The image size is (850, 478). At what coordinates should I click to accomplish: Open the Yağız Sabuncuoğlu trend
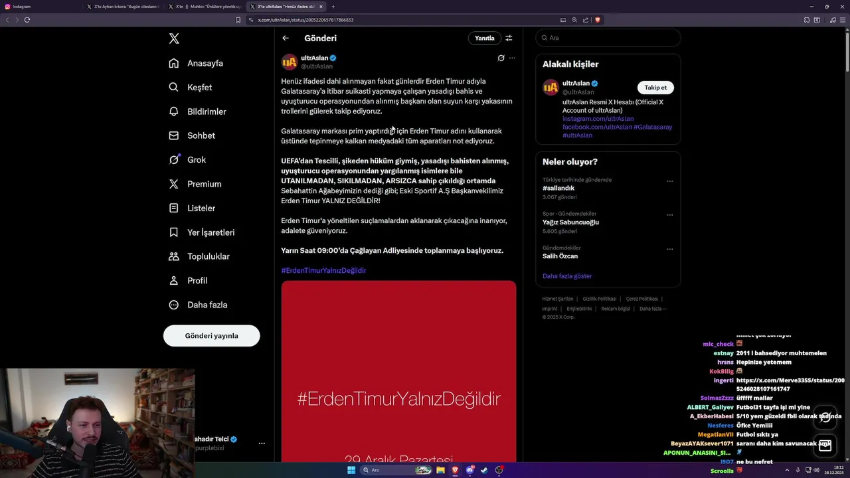[570, 222]
